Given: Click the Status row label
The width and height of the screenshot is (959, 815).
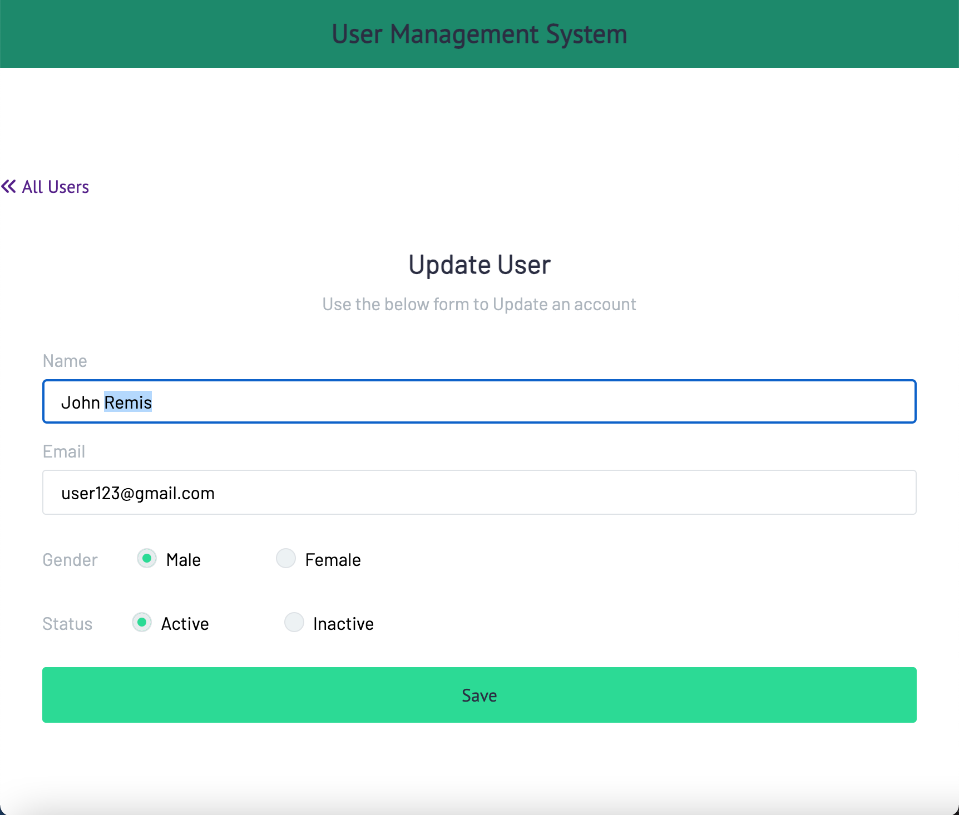Looking at the screenshot, I should tap(67, 624).
